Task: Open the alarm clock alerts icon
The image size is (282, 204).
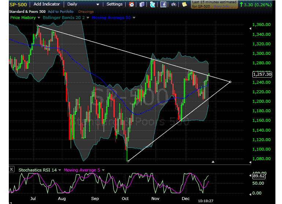Action: tap(131, 4)
